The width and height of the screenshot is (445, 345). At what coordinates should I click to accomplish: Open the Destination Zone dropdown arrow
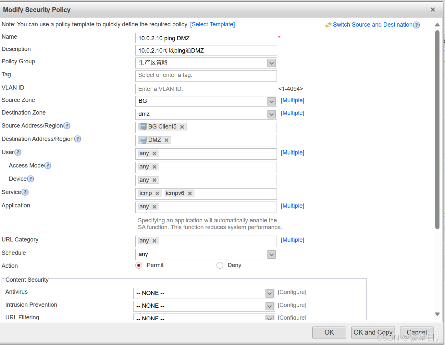(272, 114)
